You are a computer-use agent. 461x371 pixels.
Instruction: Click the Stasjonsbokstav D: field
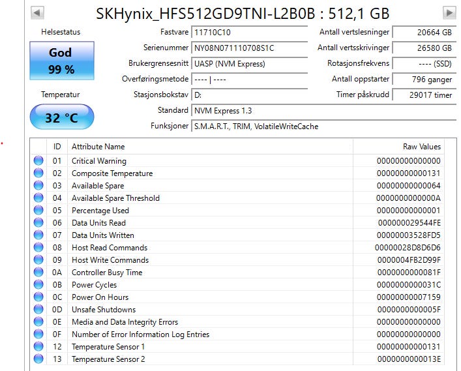(249, 95)
